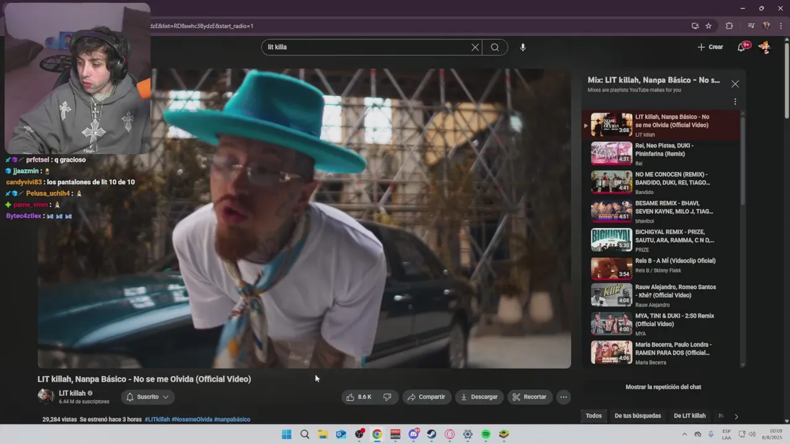Open OBS Studio from the taskbar
The width and height of the screenshot is (790, 444).
359,434
